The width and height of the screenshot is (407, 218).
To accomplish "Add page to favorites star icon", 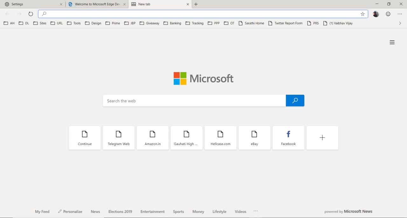I will click(x=362, y=14).
